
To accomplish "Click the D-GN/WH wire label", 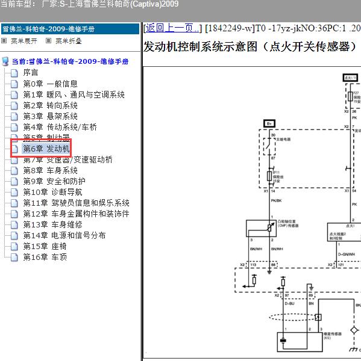I will tap(347, 255).
